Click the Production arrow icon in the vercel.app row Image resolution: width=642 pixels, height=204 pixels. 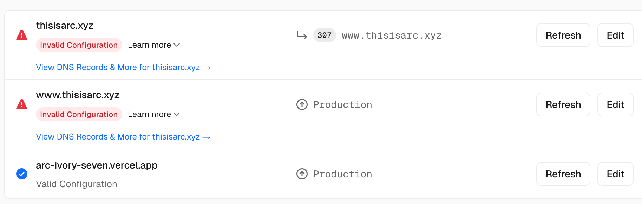pyautogui.click(x=302, y=174)
